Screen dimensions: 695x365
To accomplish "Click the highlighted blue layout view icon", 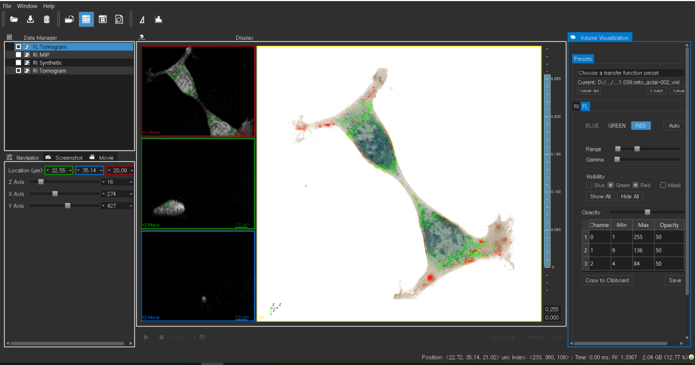I will coord(86,19).
